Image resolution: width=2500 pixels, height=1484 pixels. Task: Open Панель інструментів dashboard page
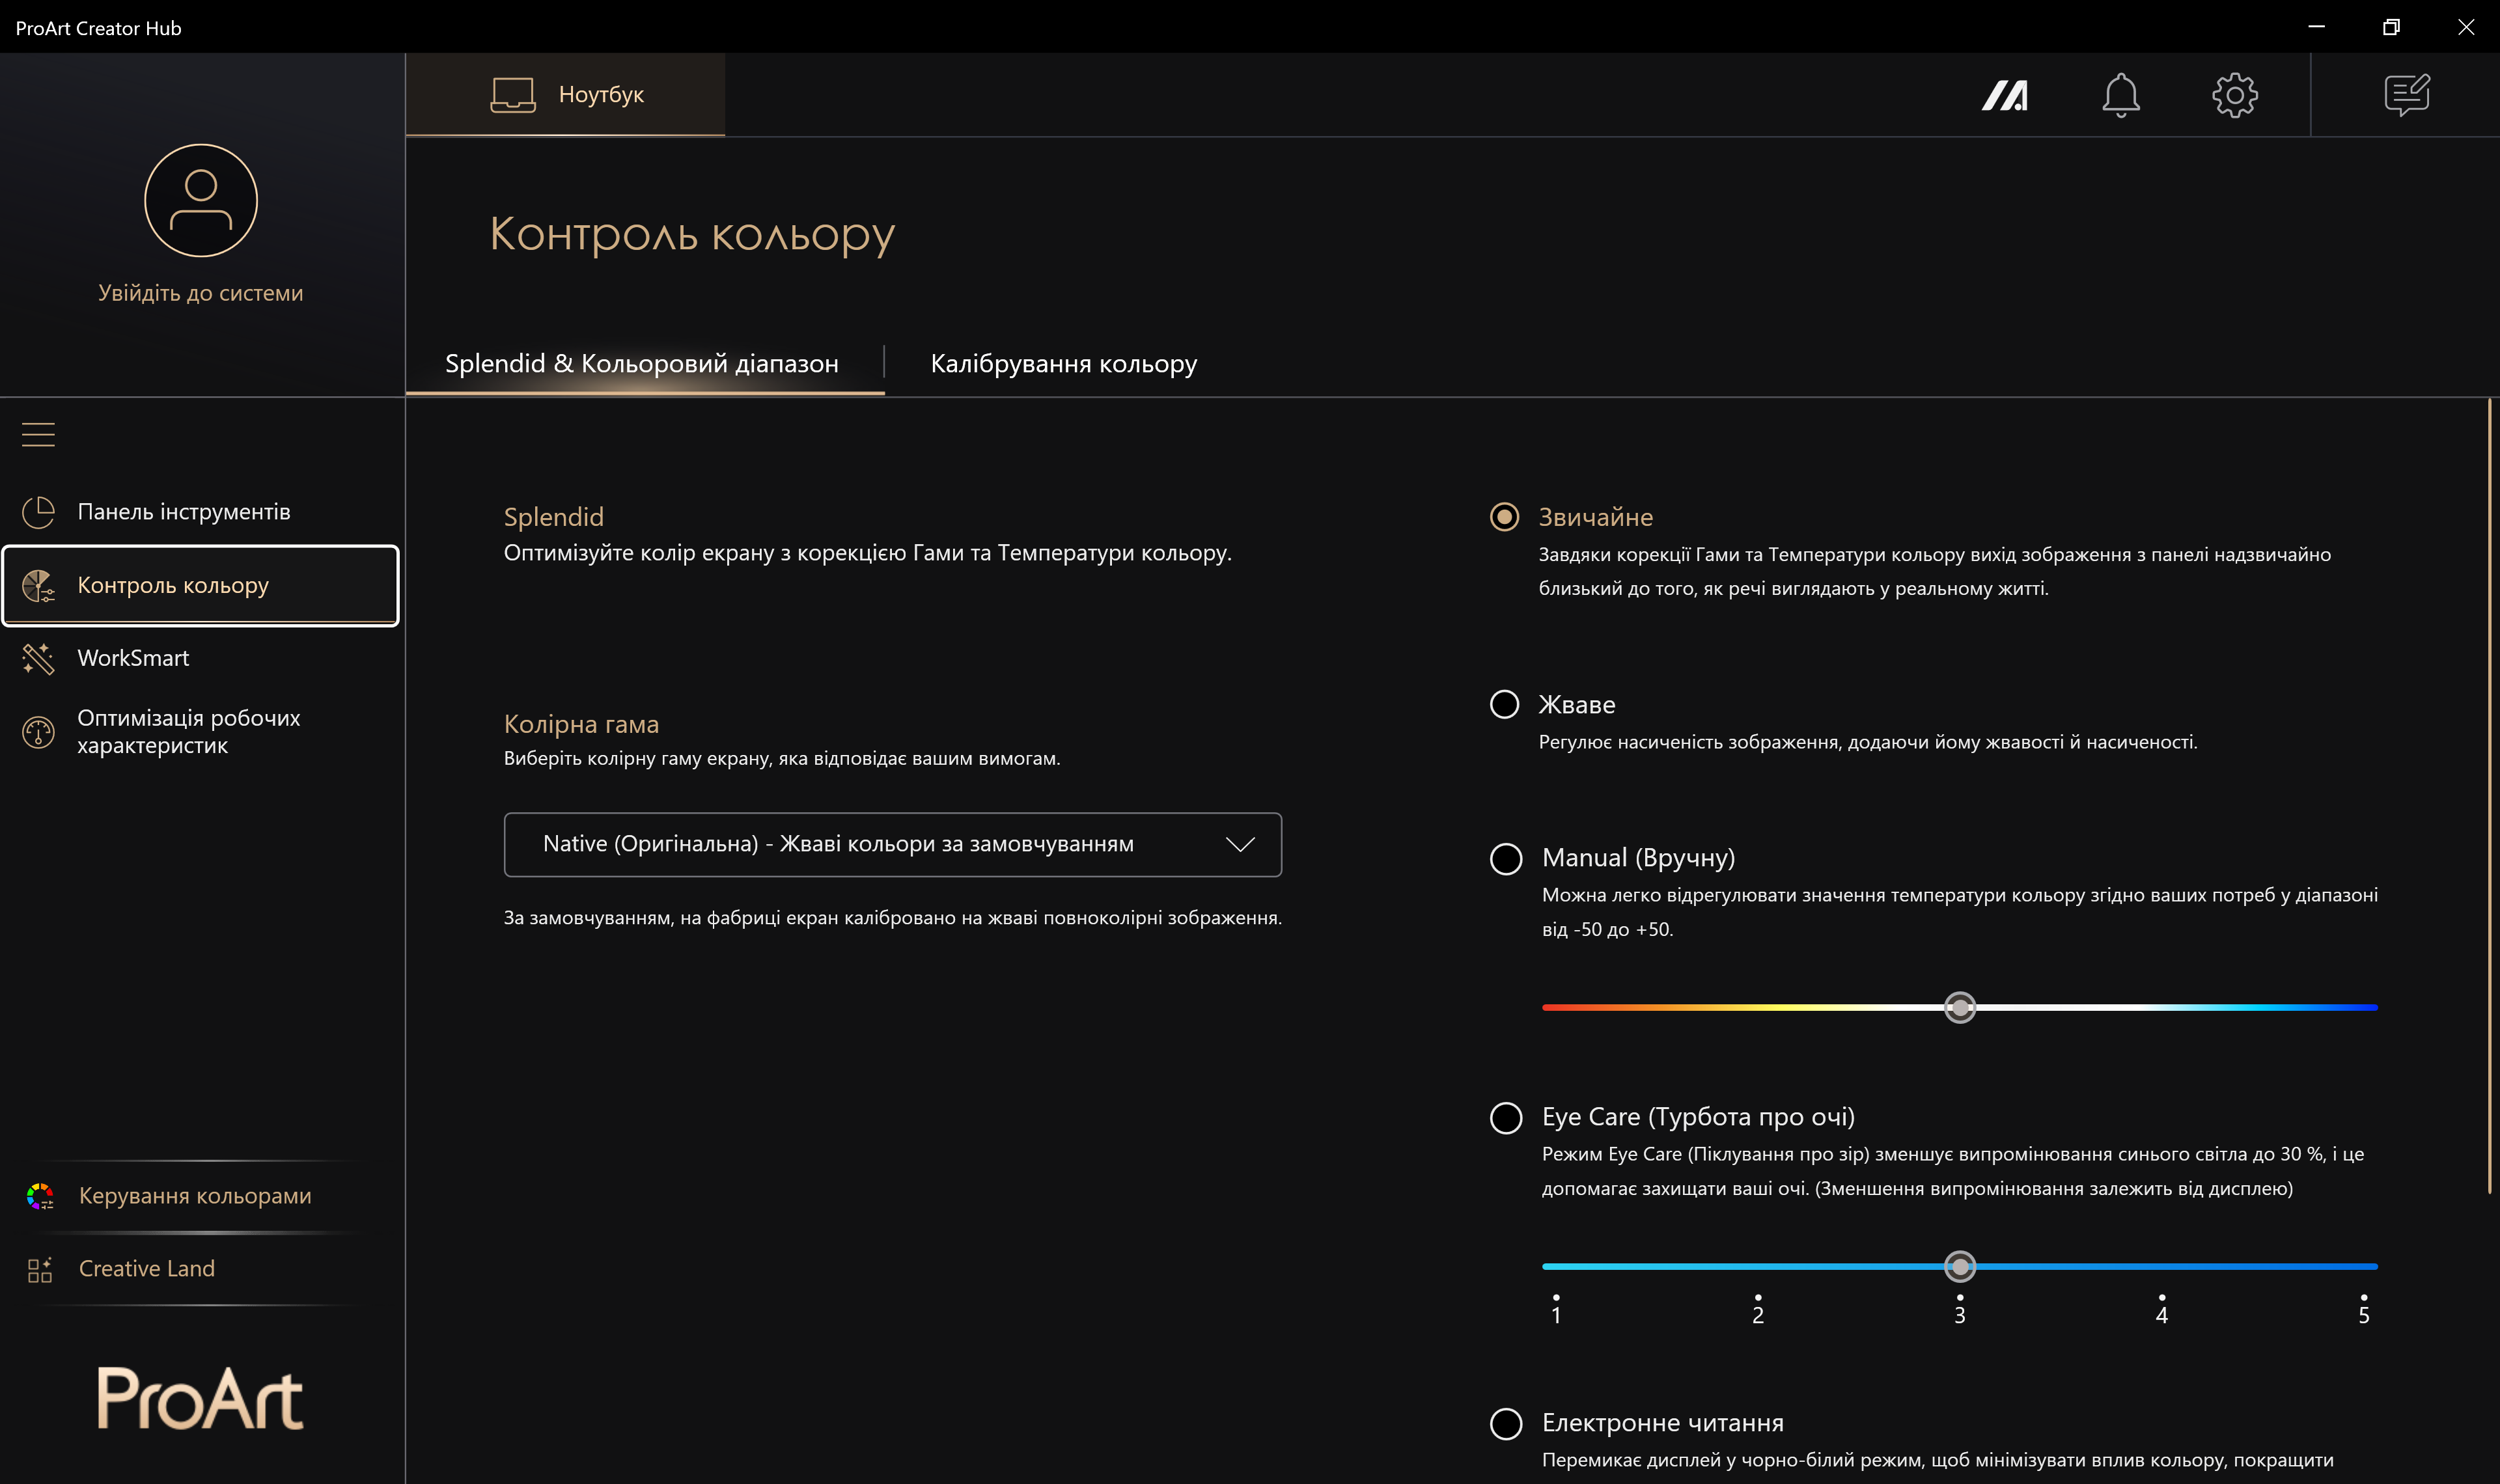click(184, 512)
